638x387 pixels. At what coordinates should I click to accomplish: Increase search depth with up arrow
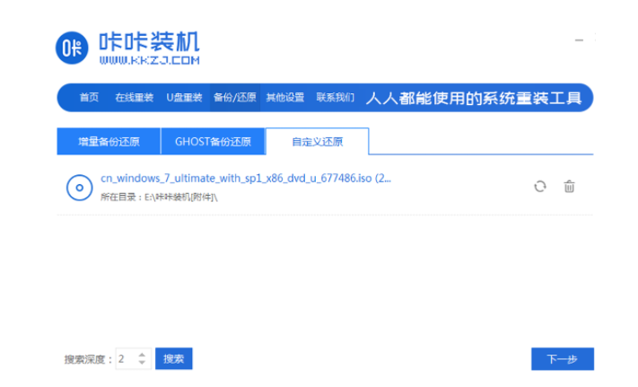click(x=142, y=355)
